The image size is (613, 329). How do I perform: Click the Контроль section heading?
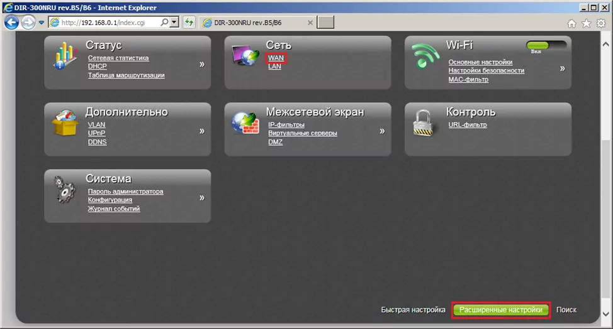(x=471, y=112)
